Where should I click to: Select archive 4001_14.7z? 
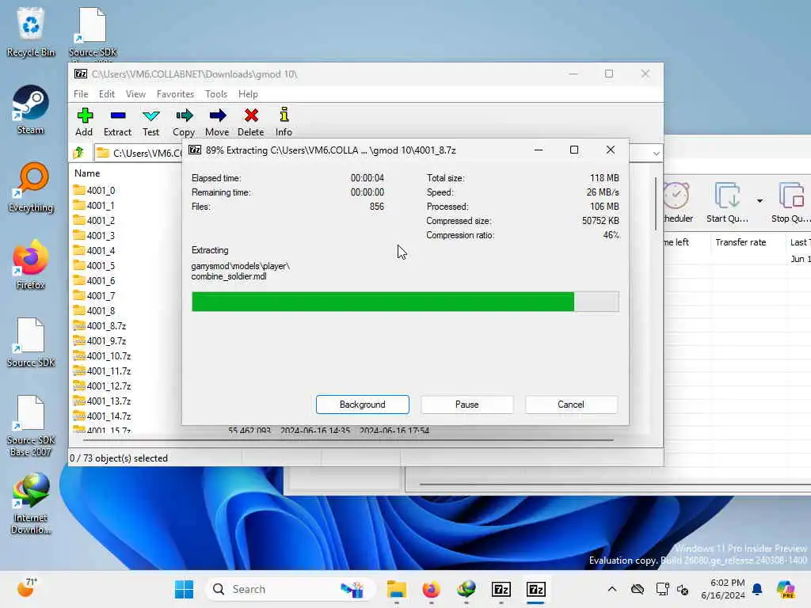[x=102, y=416]
